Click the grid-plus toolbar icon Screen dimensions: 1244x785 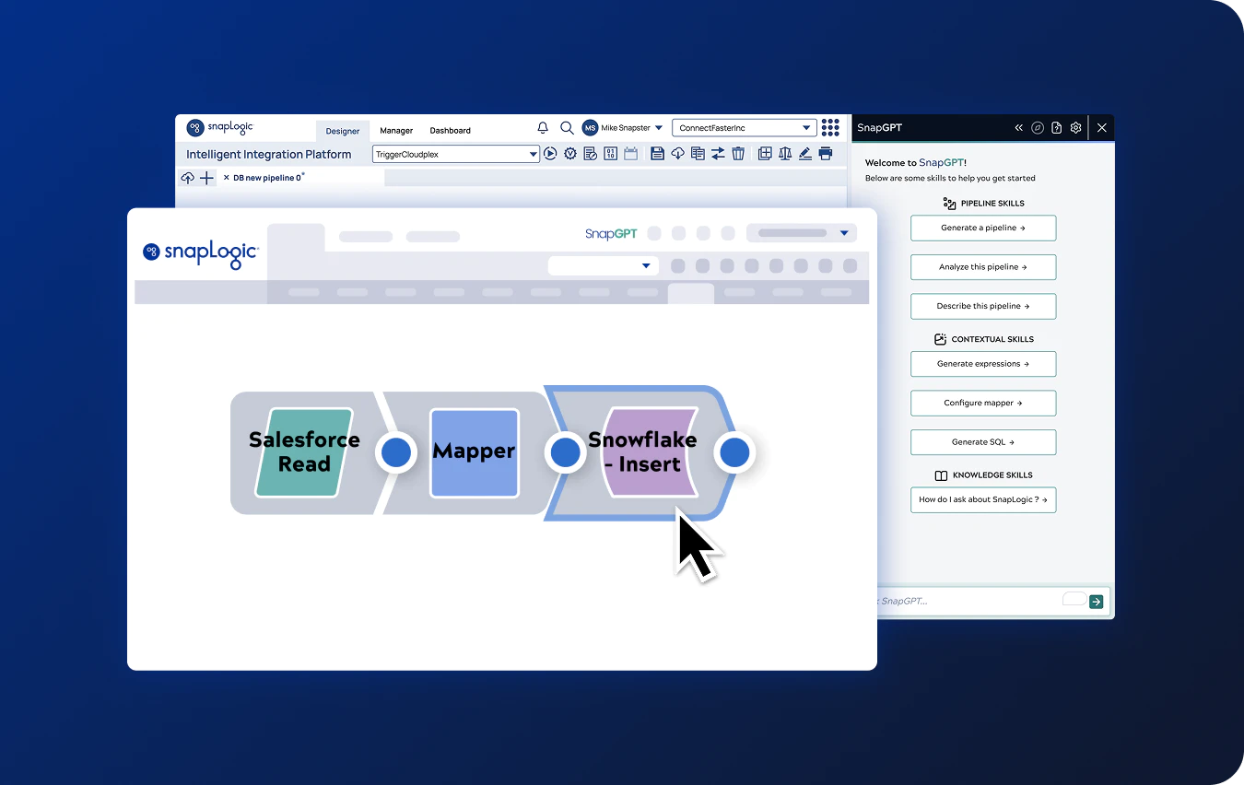[765, 154]
